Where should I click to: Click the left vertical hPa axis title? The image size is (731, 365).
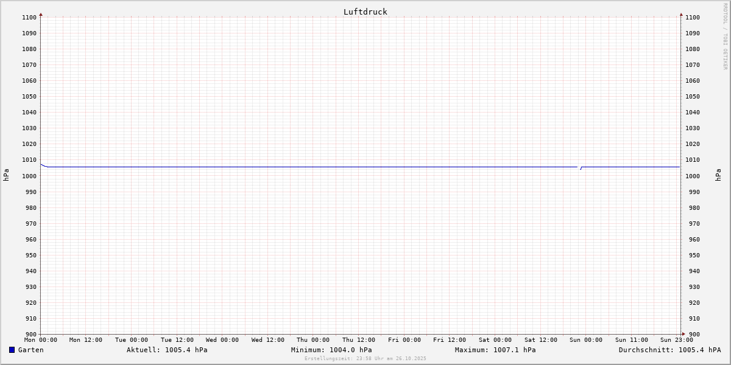6,175
